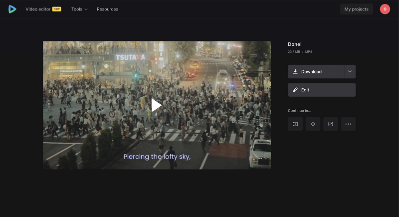399x217 pixels.
Task: Expand the Download options arrow
Action: [350, 72]
